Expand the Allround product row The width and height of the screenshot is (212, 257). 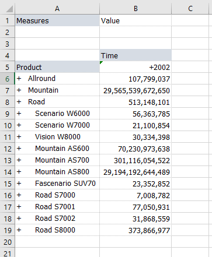coord(19,79)
